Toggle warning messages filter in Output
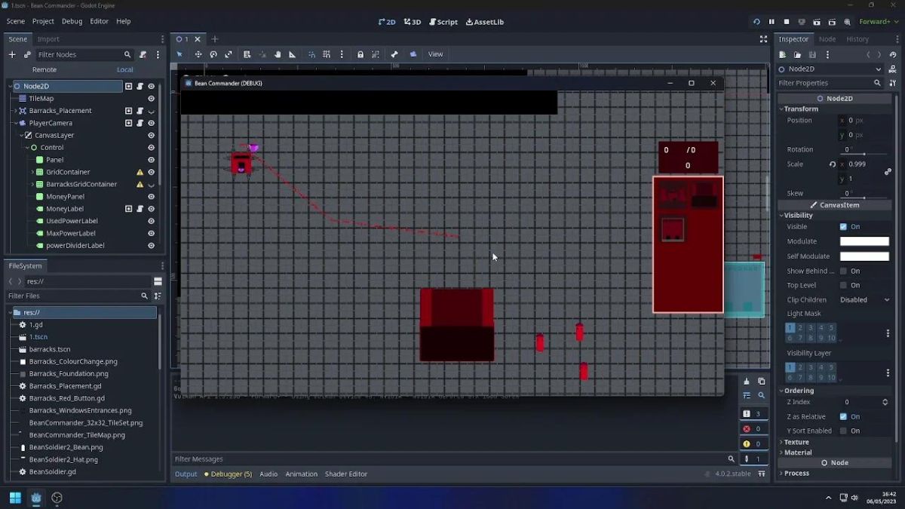905x509 pixels. click(x=753, y=443)
